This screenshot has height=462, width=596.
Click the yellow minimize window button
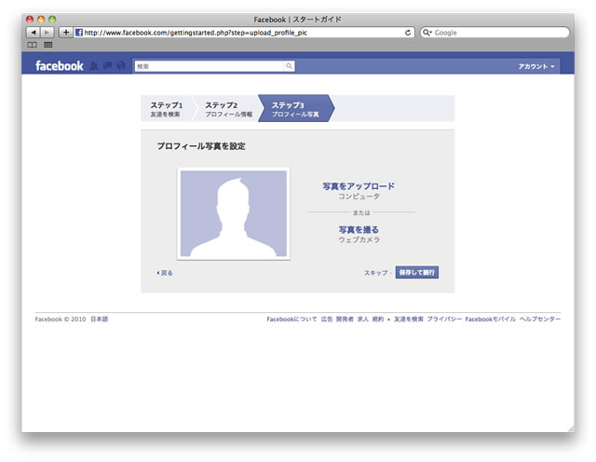[x=41, y=19]
